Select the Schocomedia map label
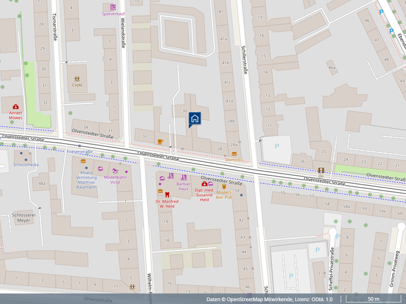 pyautogui.click(x=26, y=165)
